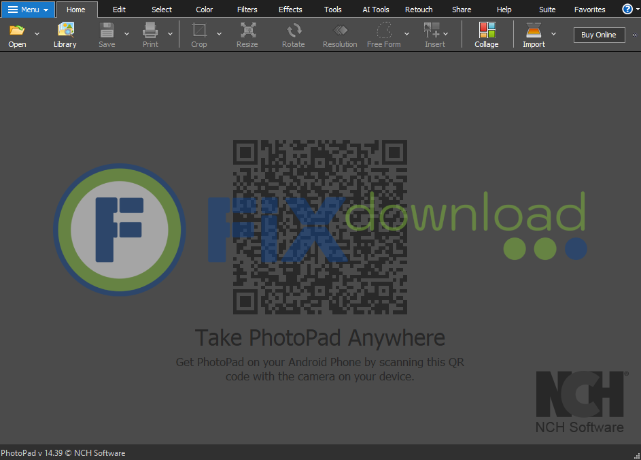Select the Crop tool

[x=199, y=31]
